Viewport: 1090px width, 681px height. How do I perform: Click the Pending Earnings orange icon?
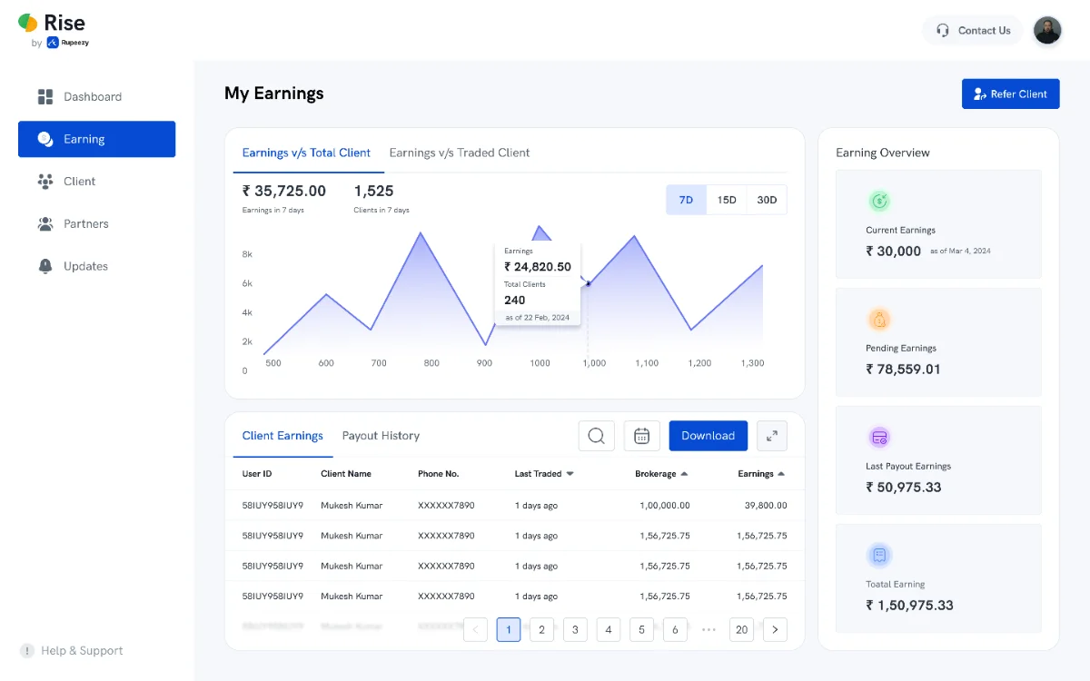coord(878,320)
